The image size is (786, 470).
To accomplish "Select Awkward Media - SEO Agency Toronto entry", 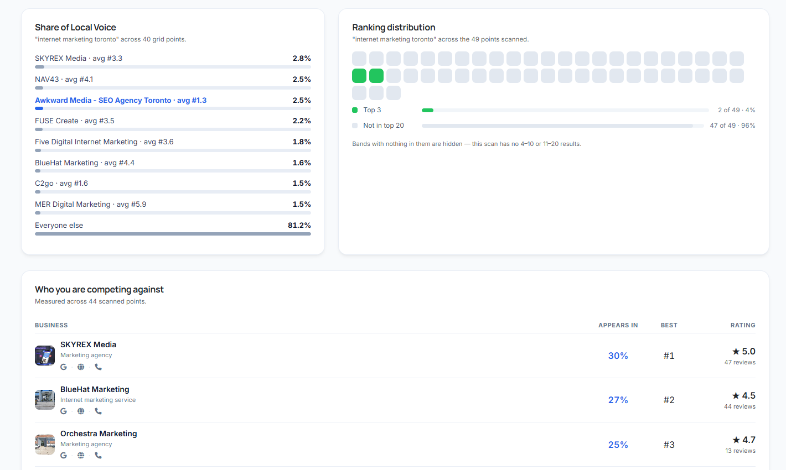I will [121, 100].
